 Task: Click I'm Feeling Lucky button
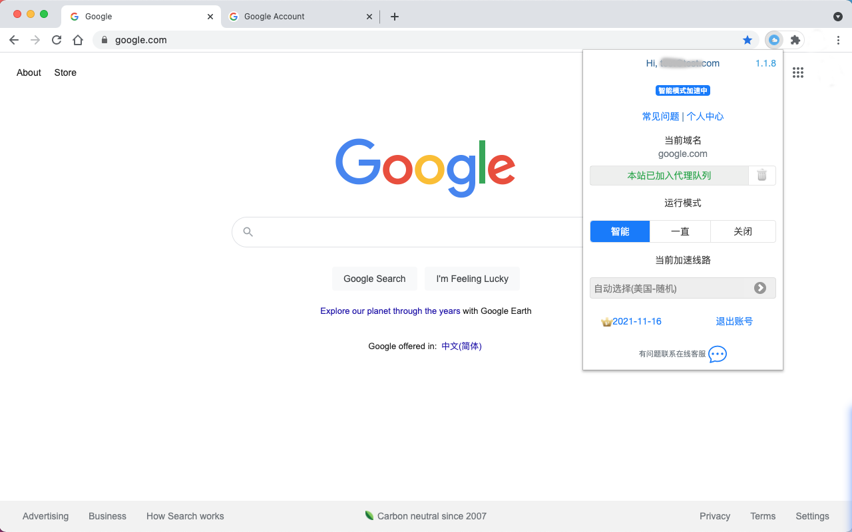point(472,279)
